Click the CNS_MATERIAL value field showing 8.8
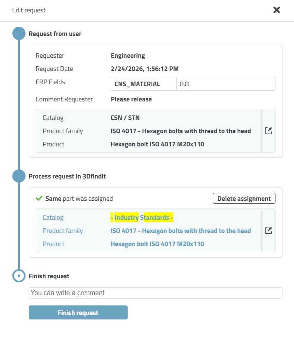Screen dimensions: 294x338 226,84
